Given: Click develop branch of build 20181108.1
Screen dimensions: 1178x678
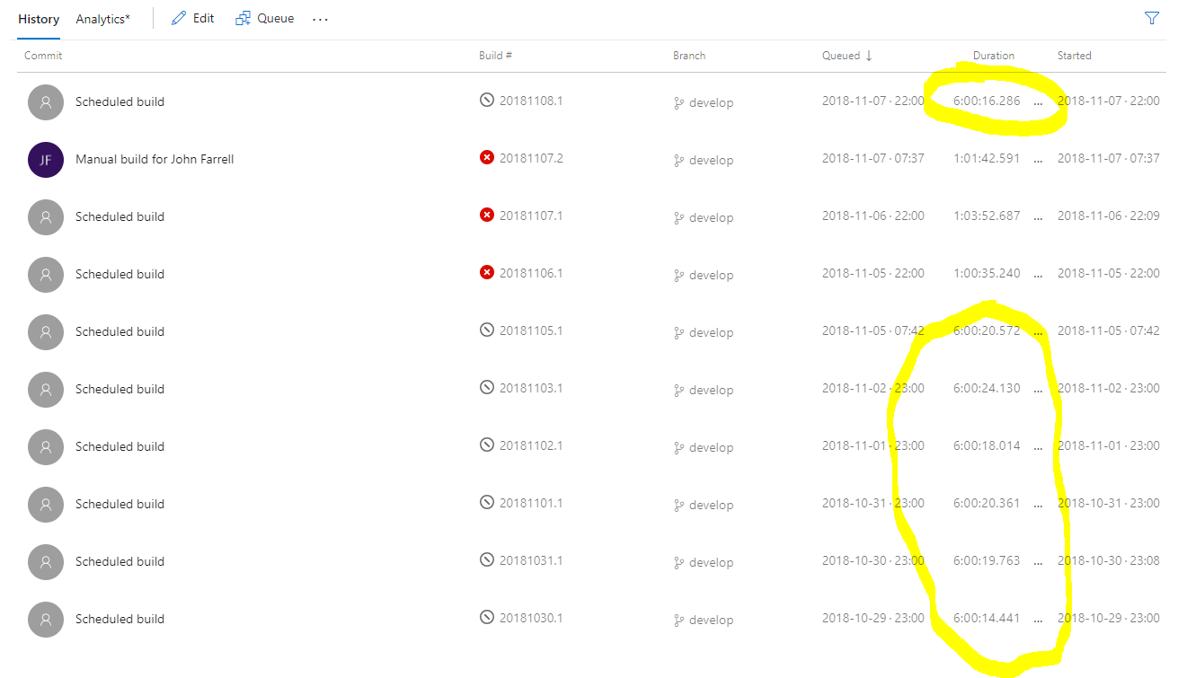Looking at the screenshot, I should [704, 102].
